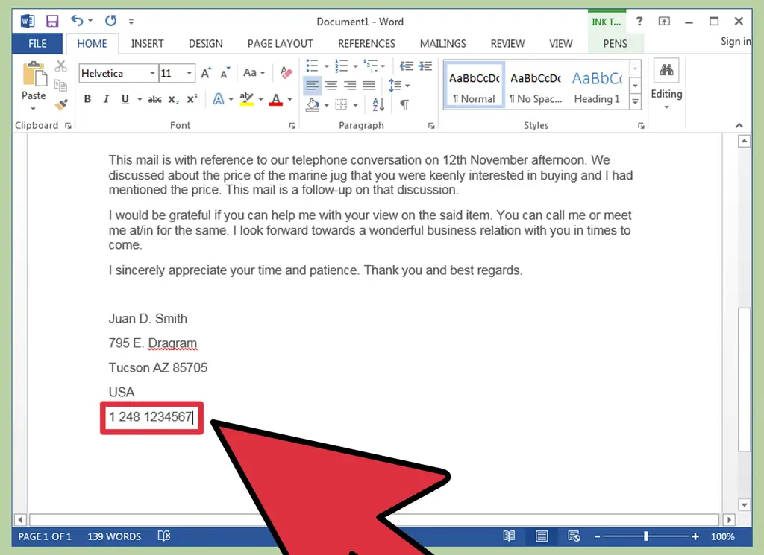Click the Format Painter brush icon

(x=61, y=105)
